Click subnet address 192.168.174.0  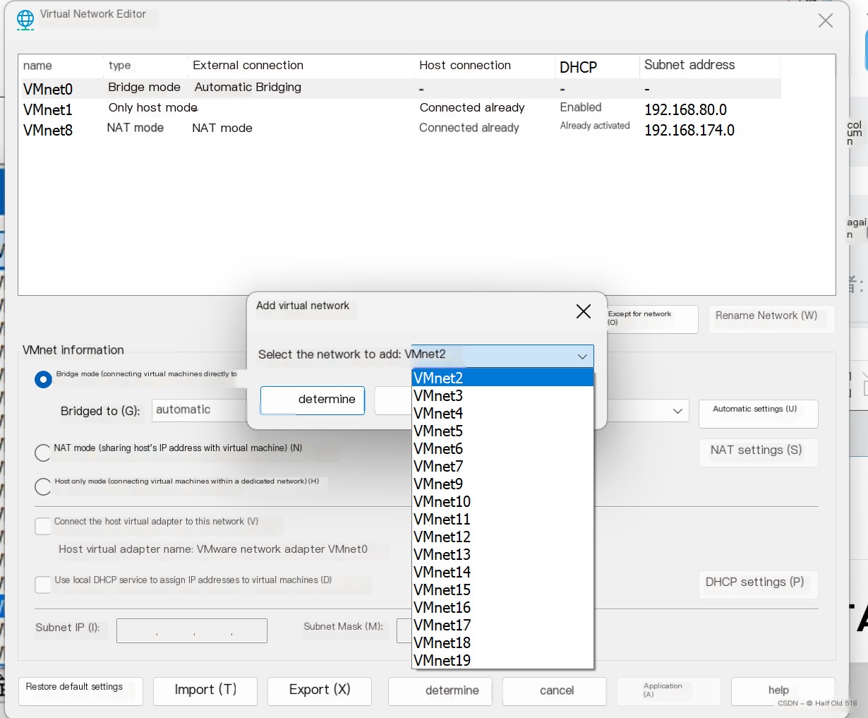click(689, 131)
